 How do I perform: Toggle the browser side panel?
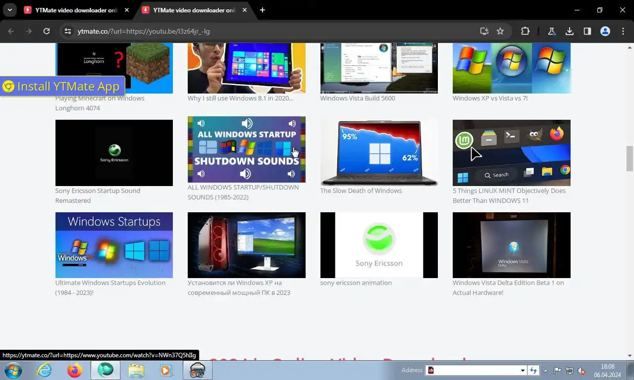pyautogui.click(x=587, y=31)
